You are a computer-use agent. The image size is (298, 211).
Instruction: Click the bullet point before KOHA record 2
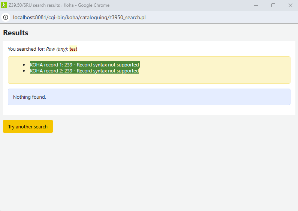click(25, 71)
